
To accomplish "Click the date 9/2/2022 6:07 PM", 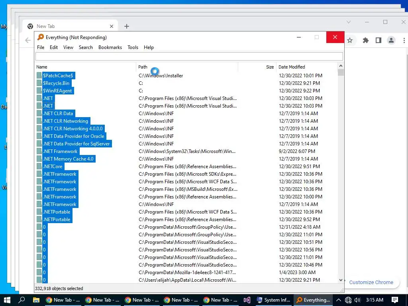I will point(297,151).
